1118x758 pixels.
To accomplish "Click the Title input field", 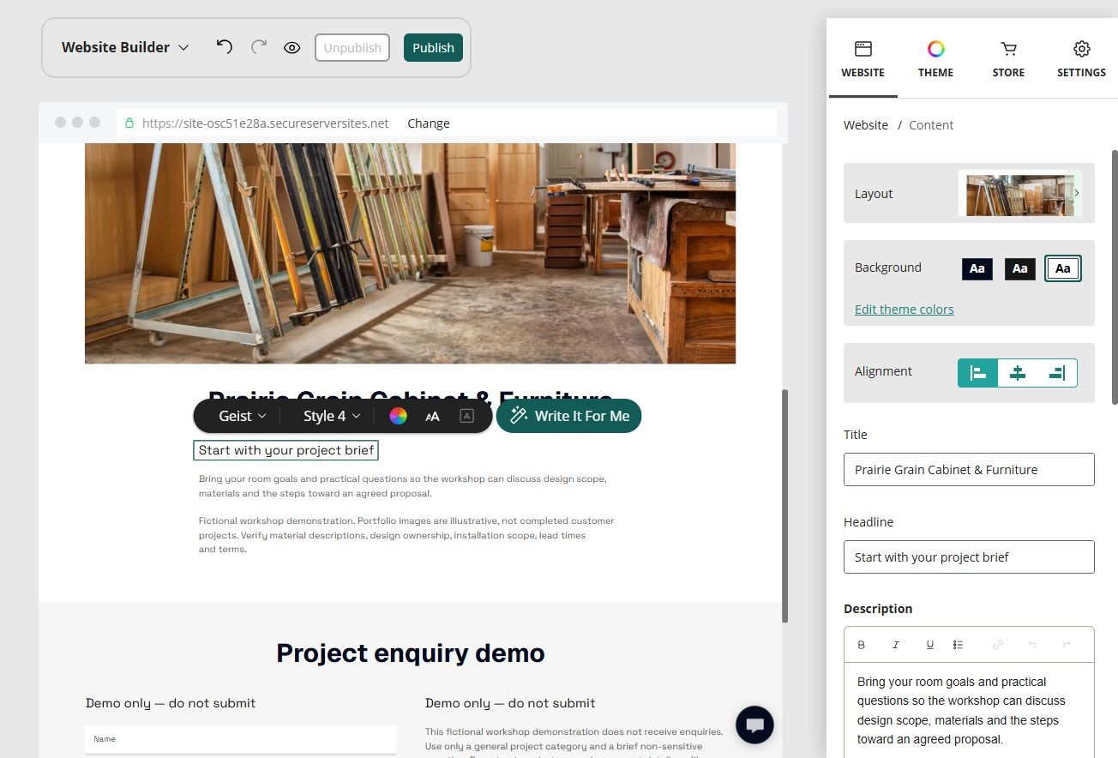I will click(x=969, y=470).
